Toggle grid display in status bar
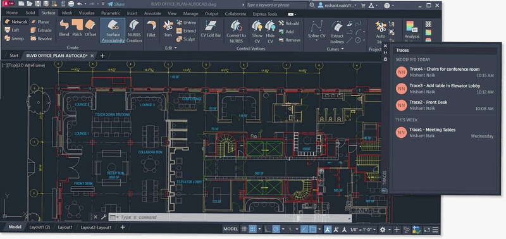The width and height of the screenshot is (506, 239). [x=244, y=230]
